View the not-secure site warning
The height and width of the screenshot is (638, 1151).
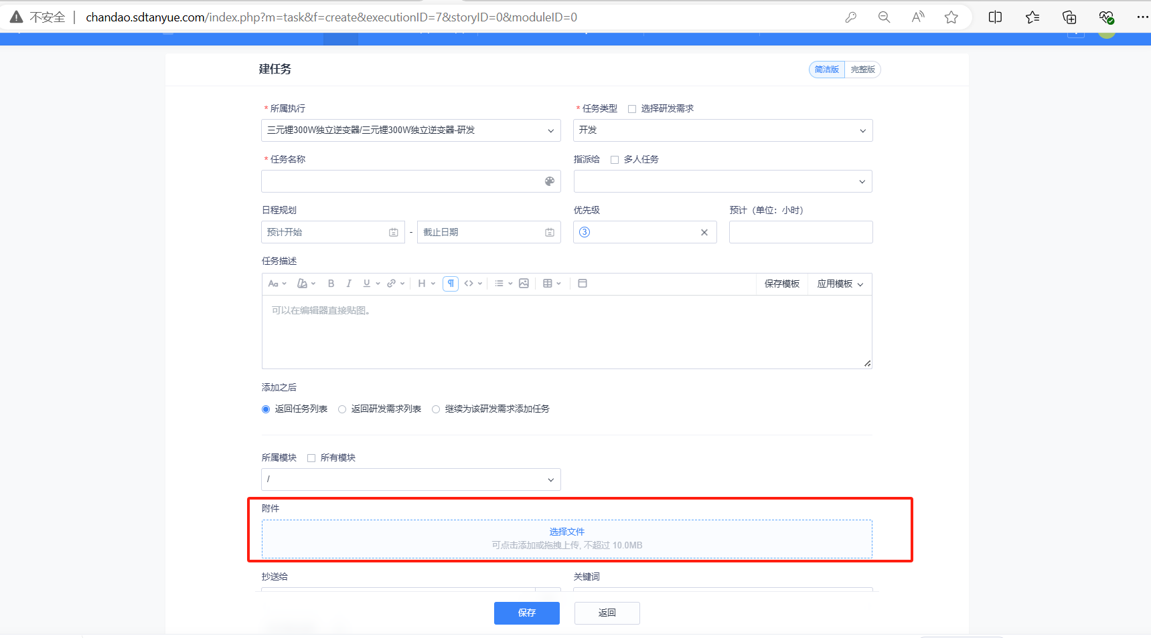point(38,17)
